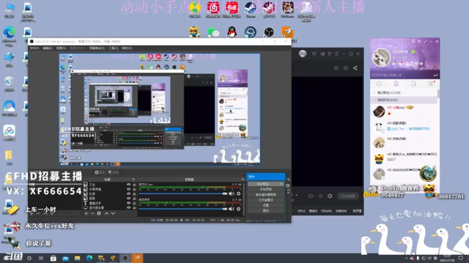Open the 编辑(E) menu in OBS
Image resolution: width=469 pixels, height=263 pixels.
(47, 48)
